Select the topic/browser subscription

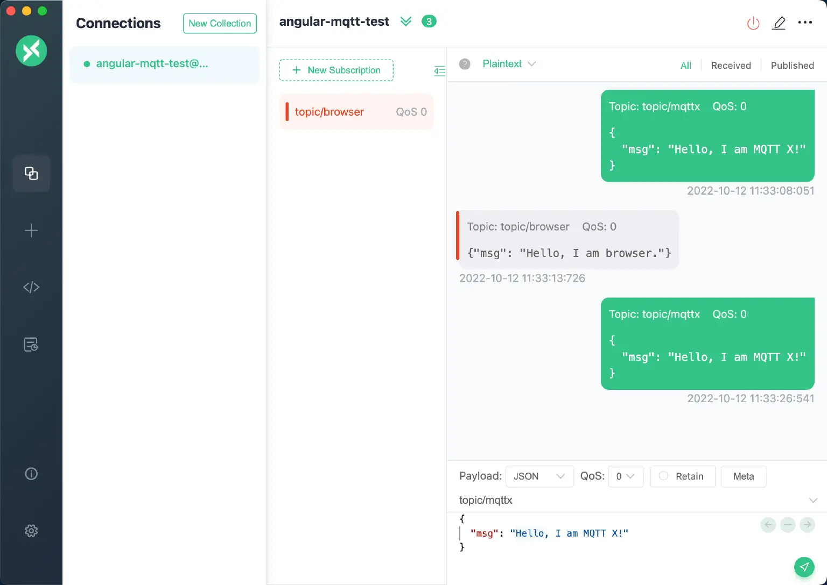356,111
